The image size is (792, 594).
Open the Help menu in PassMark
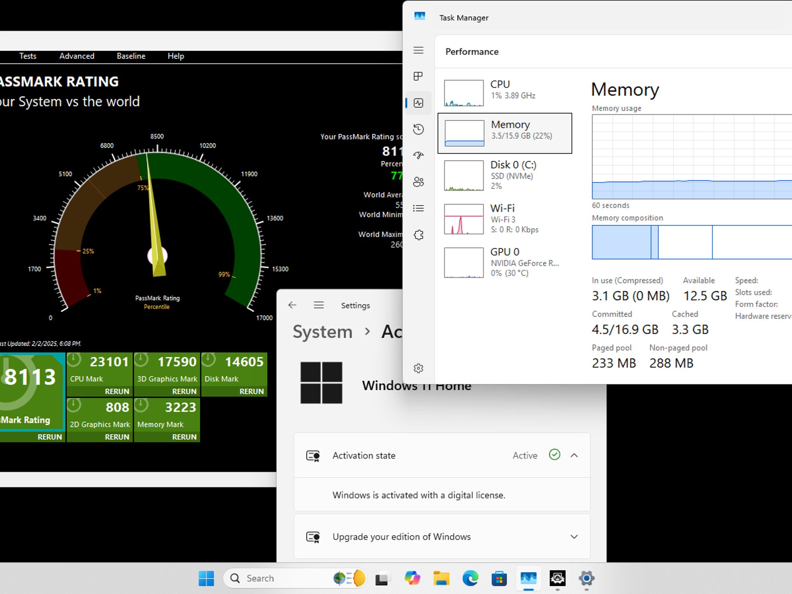(x=176, y=56)
